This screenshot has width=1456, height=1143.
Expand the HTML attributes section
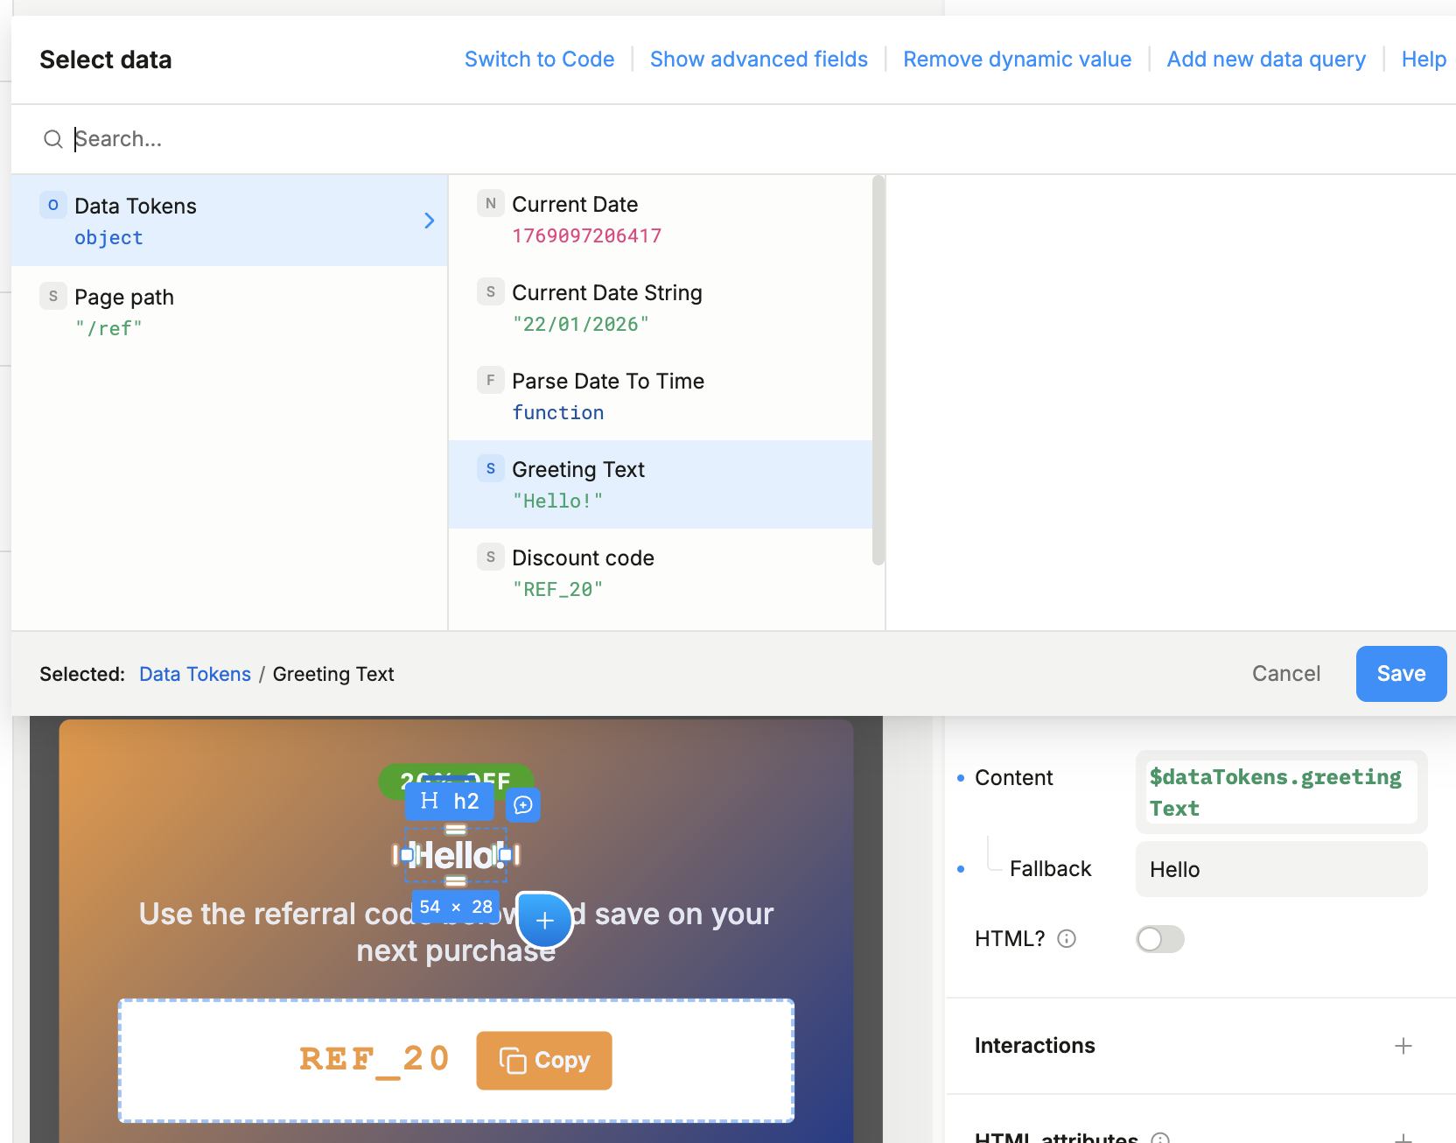[1403, 1138]
